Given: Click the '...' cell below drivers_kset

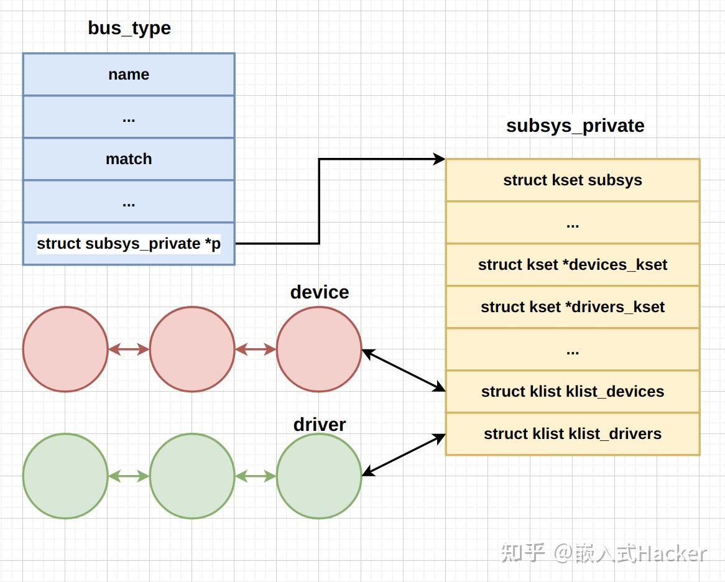Looking at the screenshot, I should tap(573, 349).
